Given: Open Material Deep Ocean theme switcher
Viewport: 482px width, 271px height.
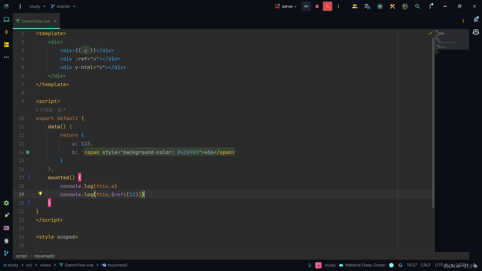Looking at the screenshot, I should tap(362, 265).
